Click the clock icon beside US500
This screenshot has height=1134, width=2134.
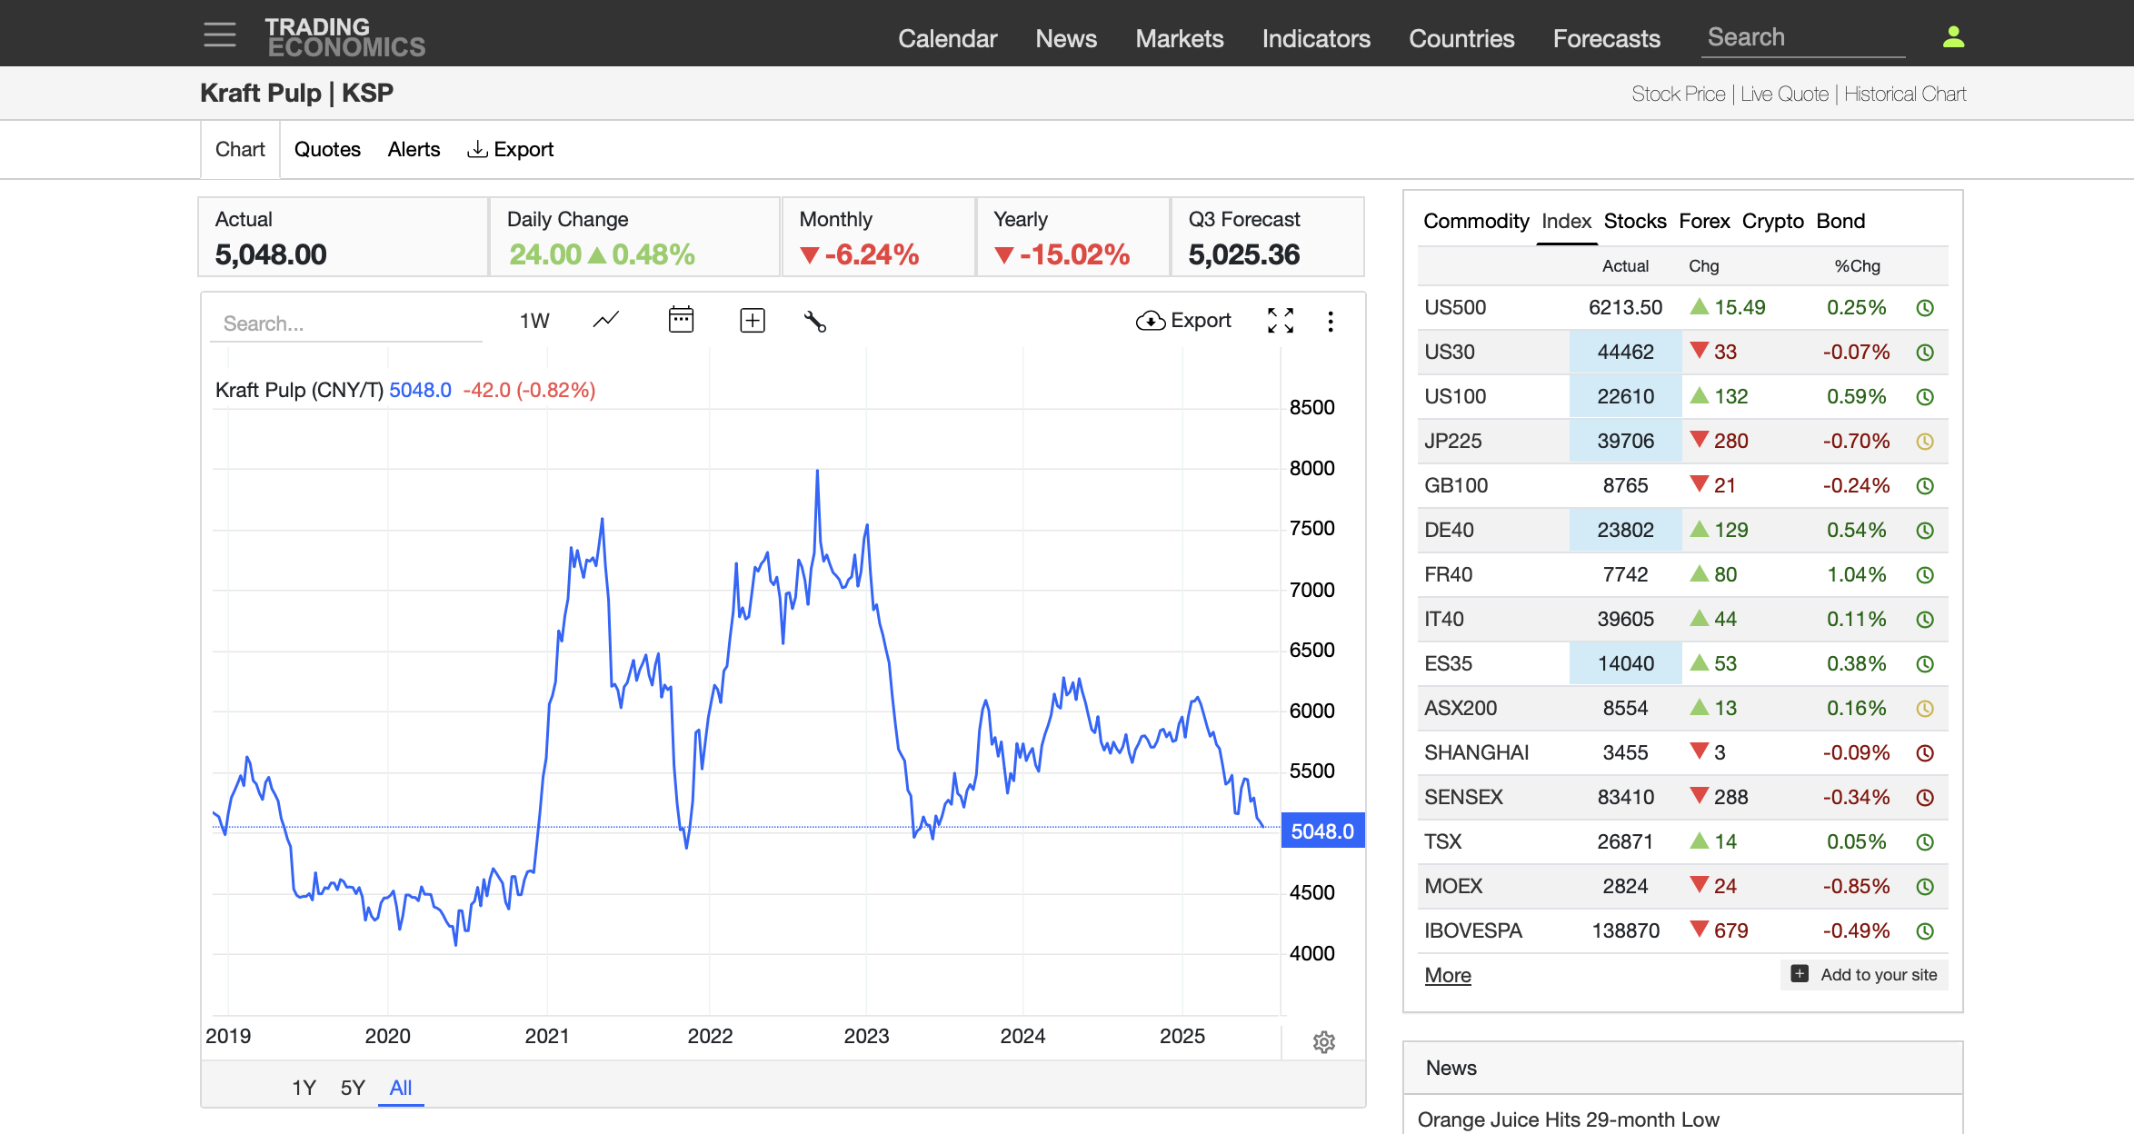(x=1924, y=308)
